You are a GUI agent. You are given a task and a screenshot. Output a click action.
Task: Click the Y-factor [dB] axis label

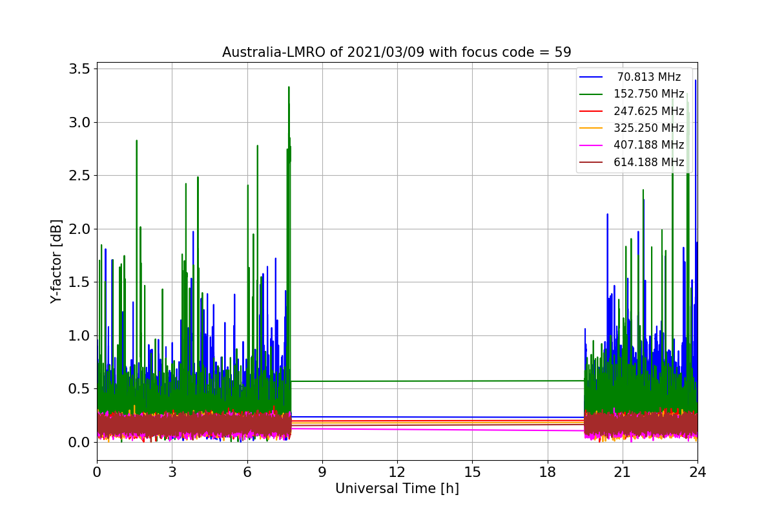click(57, 261)
